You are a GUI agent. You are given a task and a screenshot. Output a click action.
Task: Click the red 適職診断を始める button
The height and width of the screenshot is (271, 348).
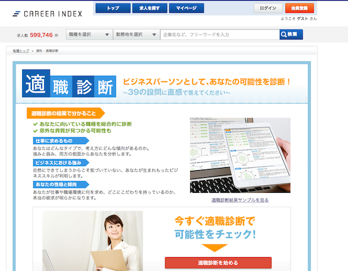click(x=218, y=263)
